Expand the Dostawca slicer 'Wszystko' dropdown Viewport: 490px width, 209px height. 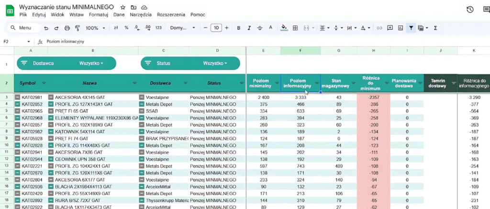point(92,63)
